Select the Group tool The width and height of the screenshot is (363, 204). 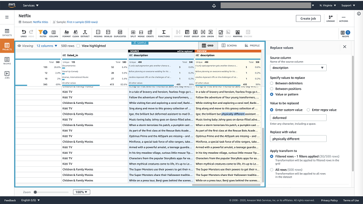coord(195,33)
